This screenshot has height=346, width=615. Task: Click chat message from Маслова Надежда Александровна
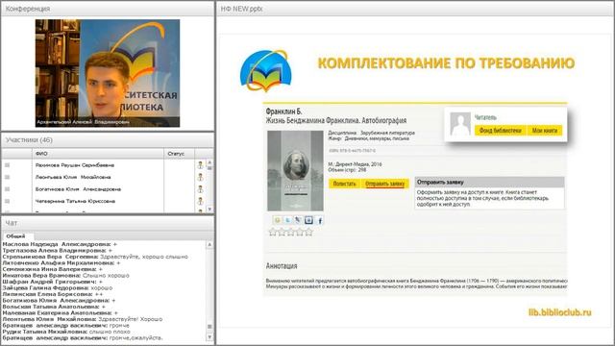pyautogui.click(x=60, y=244)
